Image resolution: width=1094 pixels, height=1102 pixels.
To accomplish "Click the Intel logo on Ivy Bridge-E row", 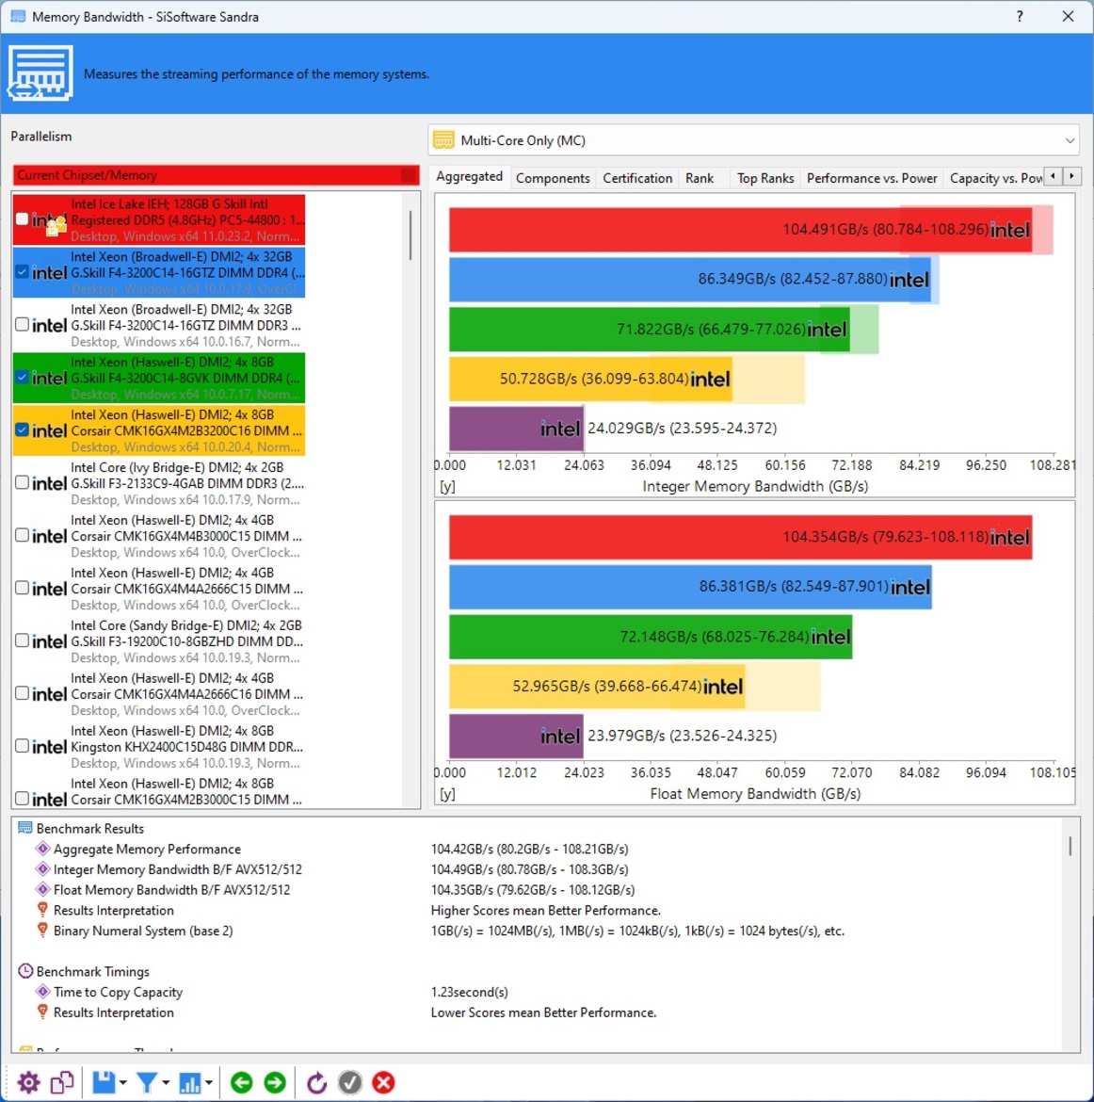I will click(x=50, y=483).
